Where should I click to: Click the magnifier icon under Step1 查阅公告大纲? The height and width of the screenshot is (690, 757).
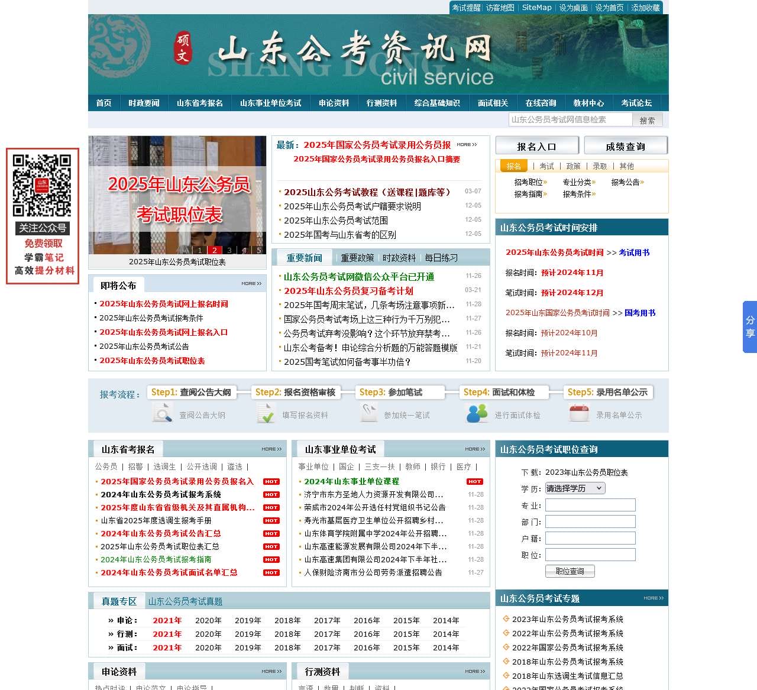[164, 413]
